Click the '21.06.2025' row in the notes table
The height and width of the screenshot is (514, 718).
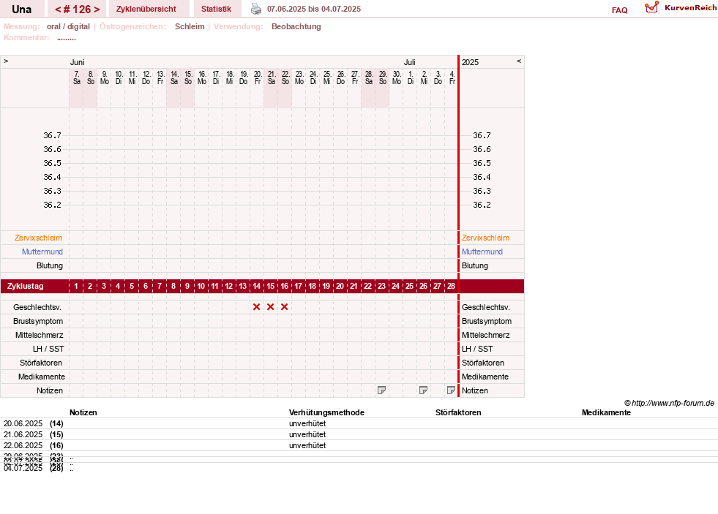(x=359, y=434)
